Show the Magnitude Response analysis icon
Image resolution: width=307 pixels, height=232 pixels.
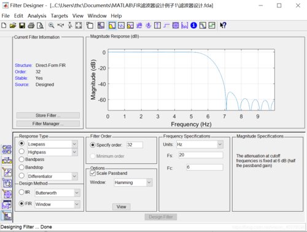coord(112,26)
